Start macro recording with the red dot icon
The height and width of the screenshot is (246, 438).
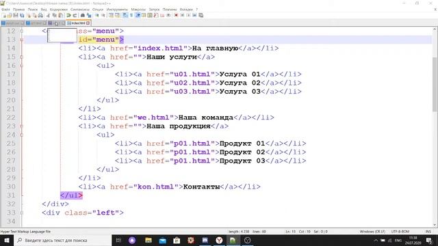tap(176, 15)
